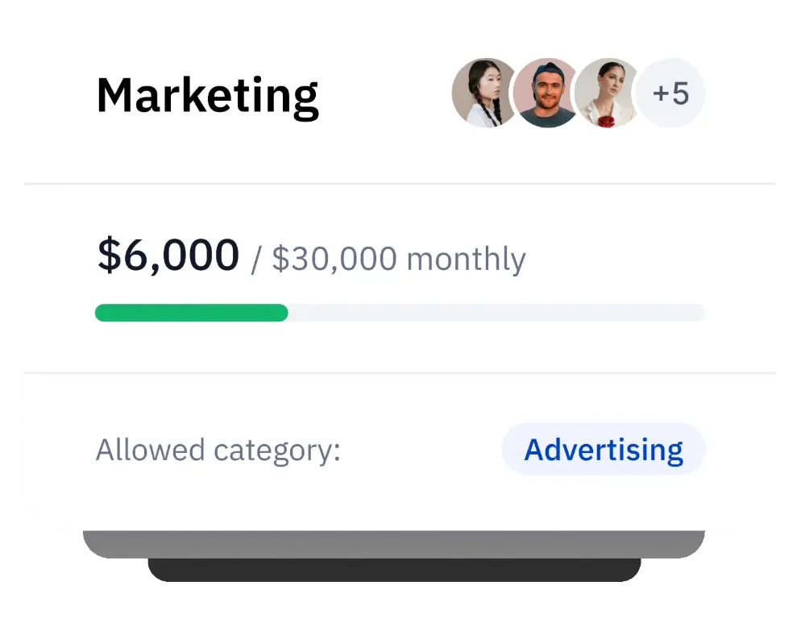The width and height of the screenshot is (801, 623).
Task: Click the $6,000 spent amount
Action: [x=168, y=255]
